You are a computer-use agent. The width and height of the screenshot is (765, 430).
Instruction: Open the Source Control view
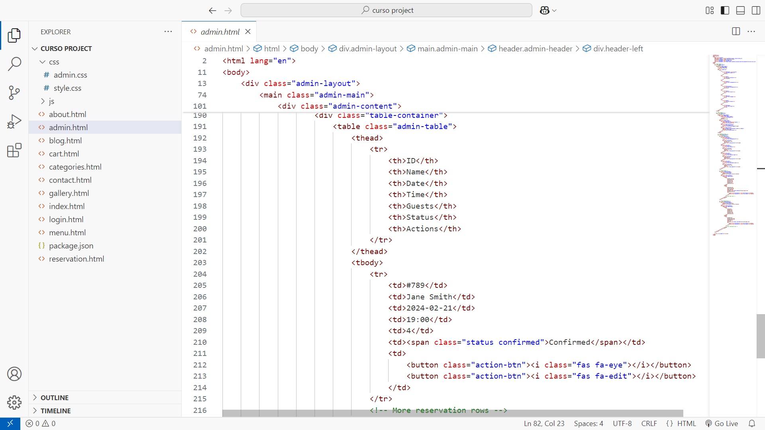tap(14, 92)
